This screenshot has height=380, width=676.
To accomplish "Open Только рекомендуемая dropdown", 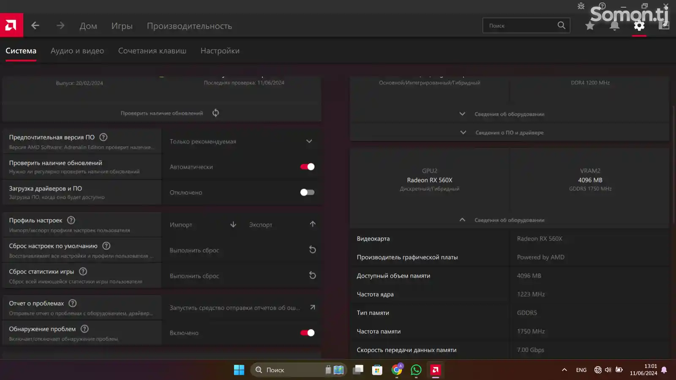I will click(x=241, y=141).
